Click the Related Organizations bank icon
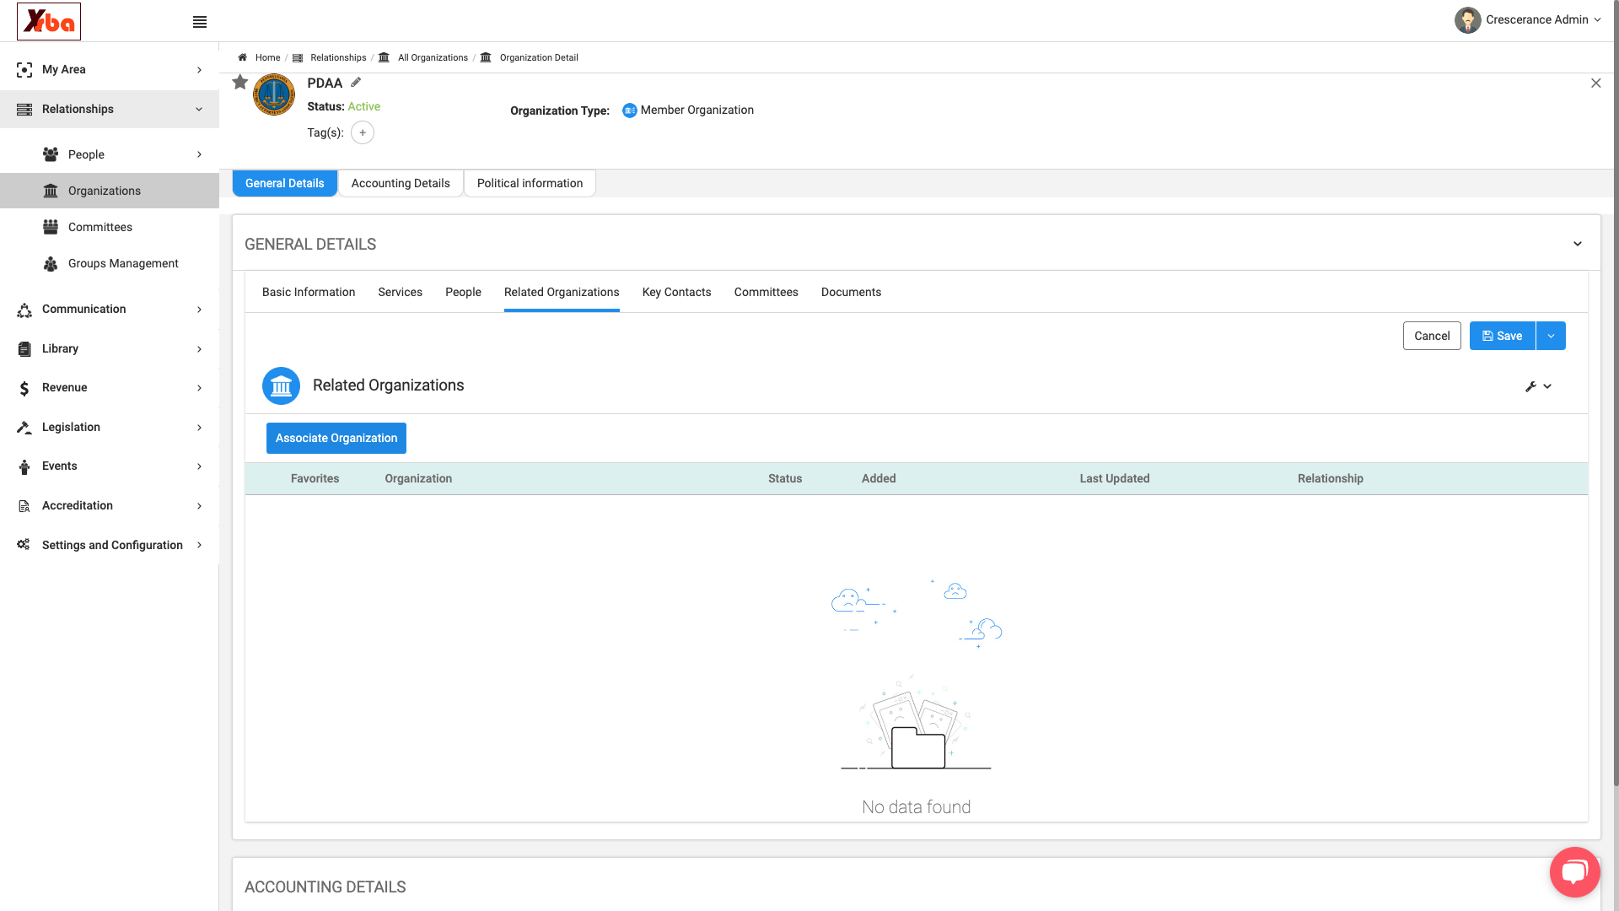 [281, 385]
